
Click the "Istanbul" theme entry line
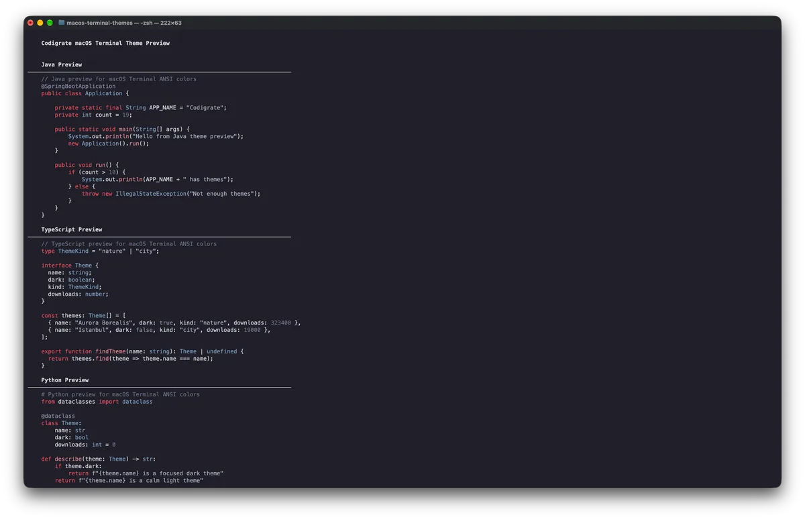159,330
